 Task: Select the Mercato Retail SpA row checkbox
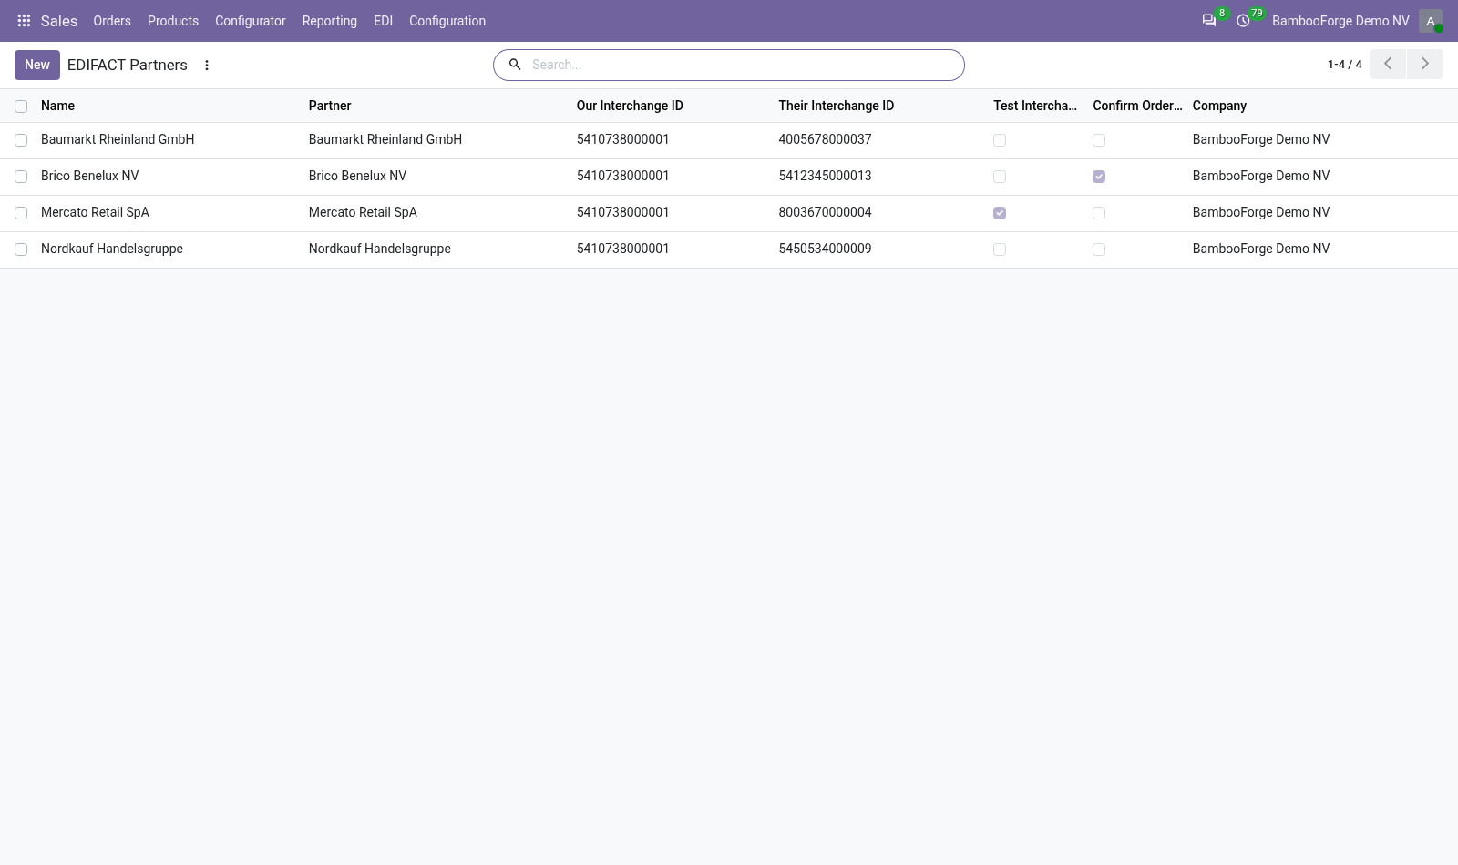21,213
